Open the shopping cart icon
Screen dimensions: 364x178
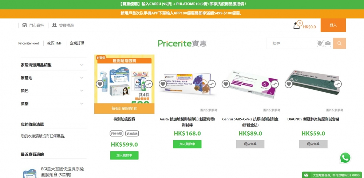pos(297,25)
